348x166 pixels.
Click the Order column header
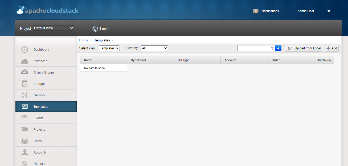point(291,60)
